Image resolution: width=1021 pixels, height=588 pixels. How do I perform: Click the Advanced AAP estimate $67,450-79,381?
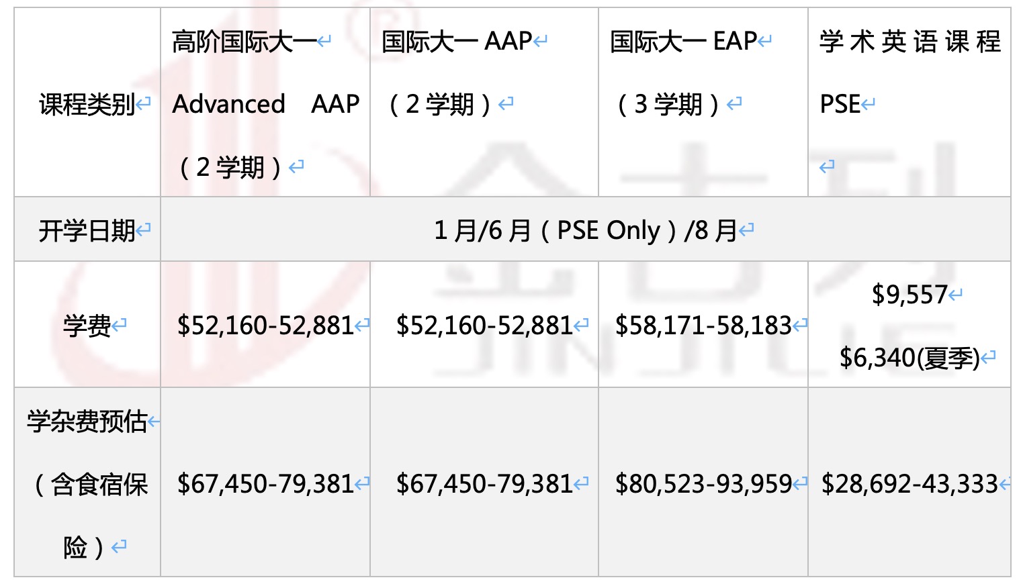[x=265, y=483]
